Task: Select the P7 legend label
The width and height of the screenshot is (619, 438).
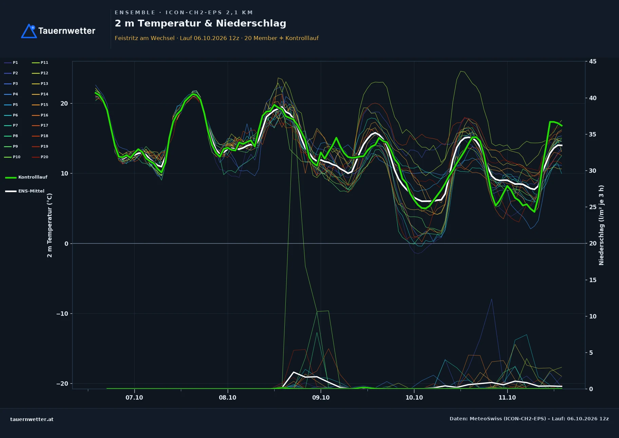Action: tap(15, 125)
